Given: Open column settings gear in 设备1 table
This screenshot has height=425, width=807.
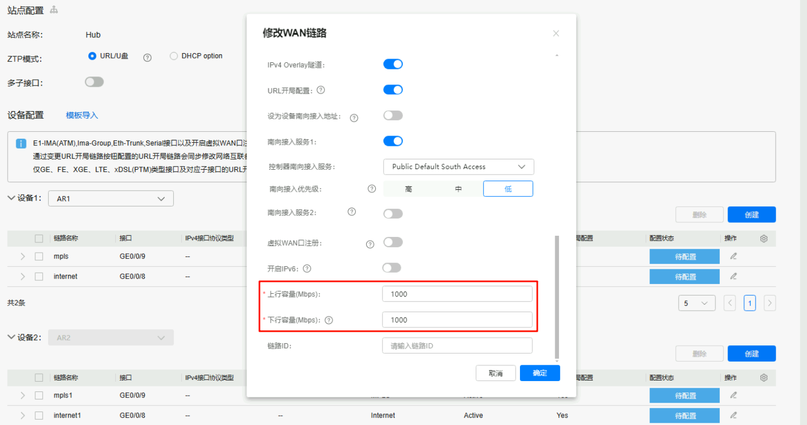Looking at the screenshot, I should coord(764,239).
